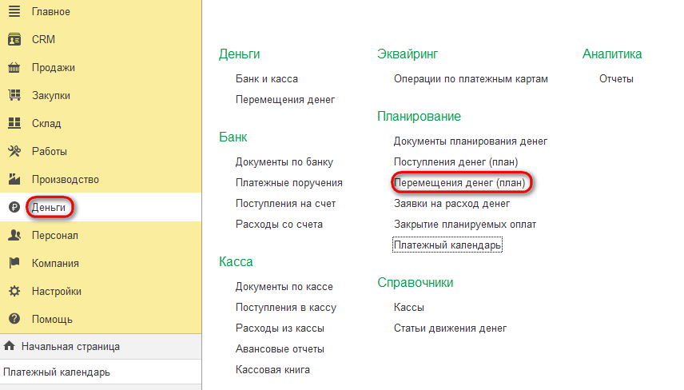
Task: Open Закрытие планируемых оплат
Action: pyautogui.click(x=465, y=225)
